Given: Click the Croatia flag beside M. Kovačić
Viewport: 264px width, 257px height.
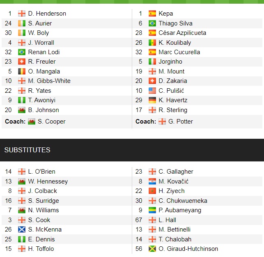Looking at the screenshot, I should click(x=152, y=181).
